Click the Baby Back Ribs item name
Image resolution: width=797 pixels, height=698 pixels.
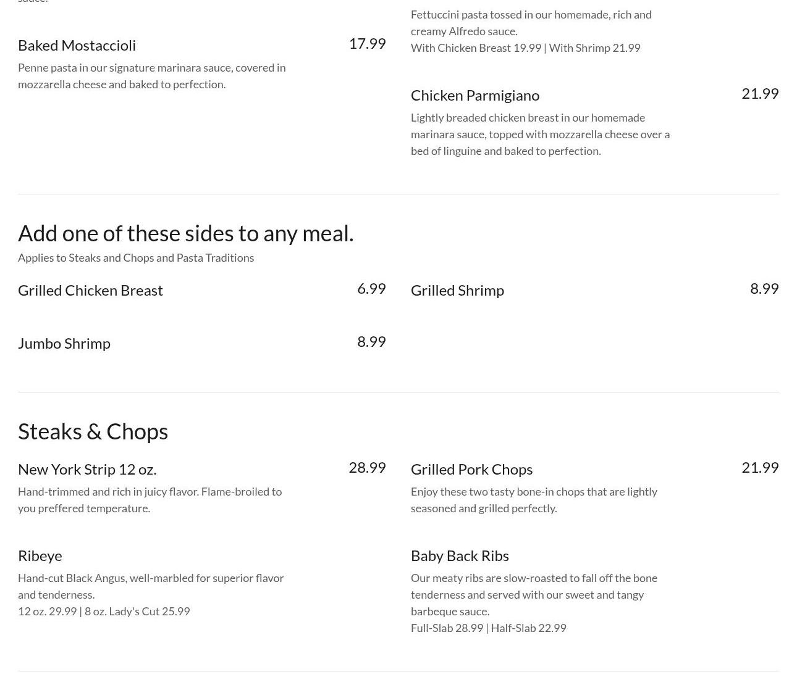[x=460, y=555]
